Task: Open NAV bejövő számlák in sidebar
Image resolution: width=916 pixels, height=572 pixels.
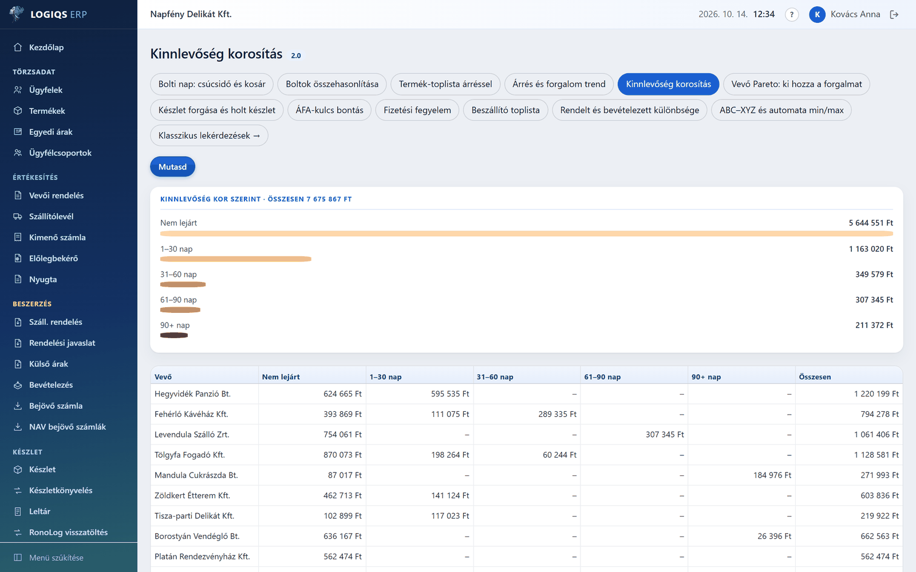Action: coord(68,427)
